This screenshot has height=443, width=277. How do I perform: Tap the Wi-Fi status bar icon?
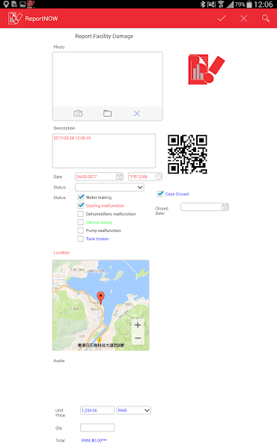(x=221, y=4)
